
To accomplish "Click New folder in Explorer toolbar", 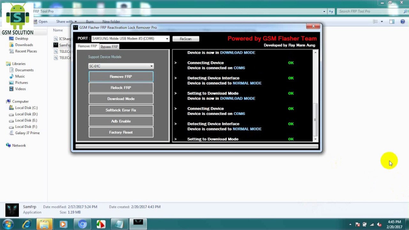I will tap(111, 22).
